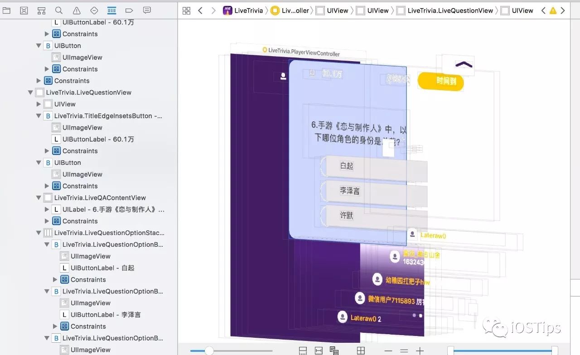Viewport: 580px width, 355px height.
Task: Open the Symbol navigator hierarchy icon
Action: click(x=42, y=10)
